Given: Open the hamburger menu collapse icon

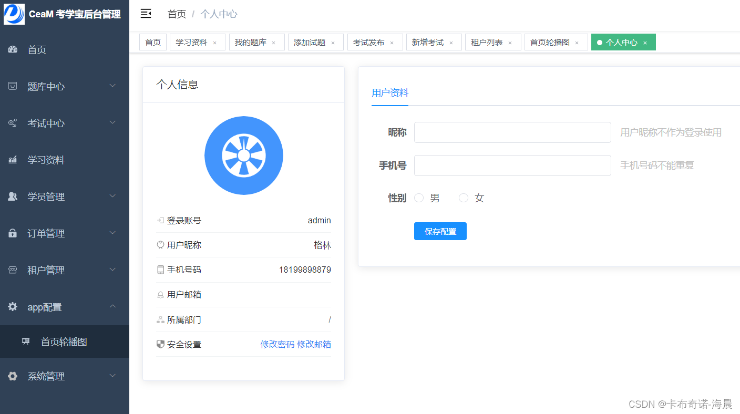Looking at the screenshot, I should (146, 14).
